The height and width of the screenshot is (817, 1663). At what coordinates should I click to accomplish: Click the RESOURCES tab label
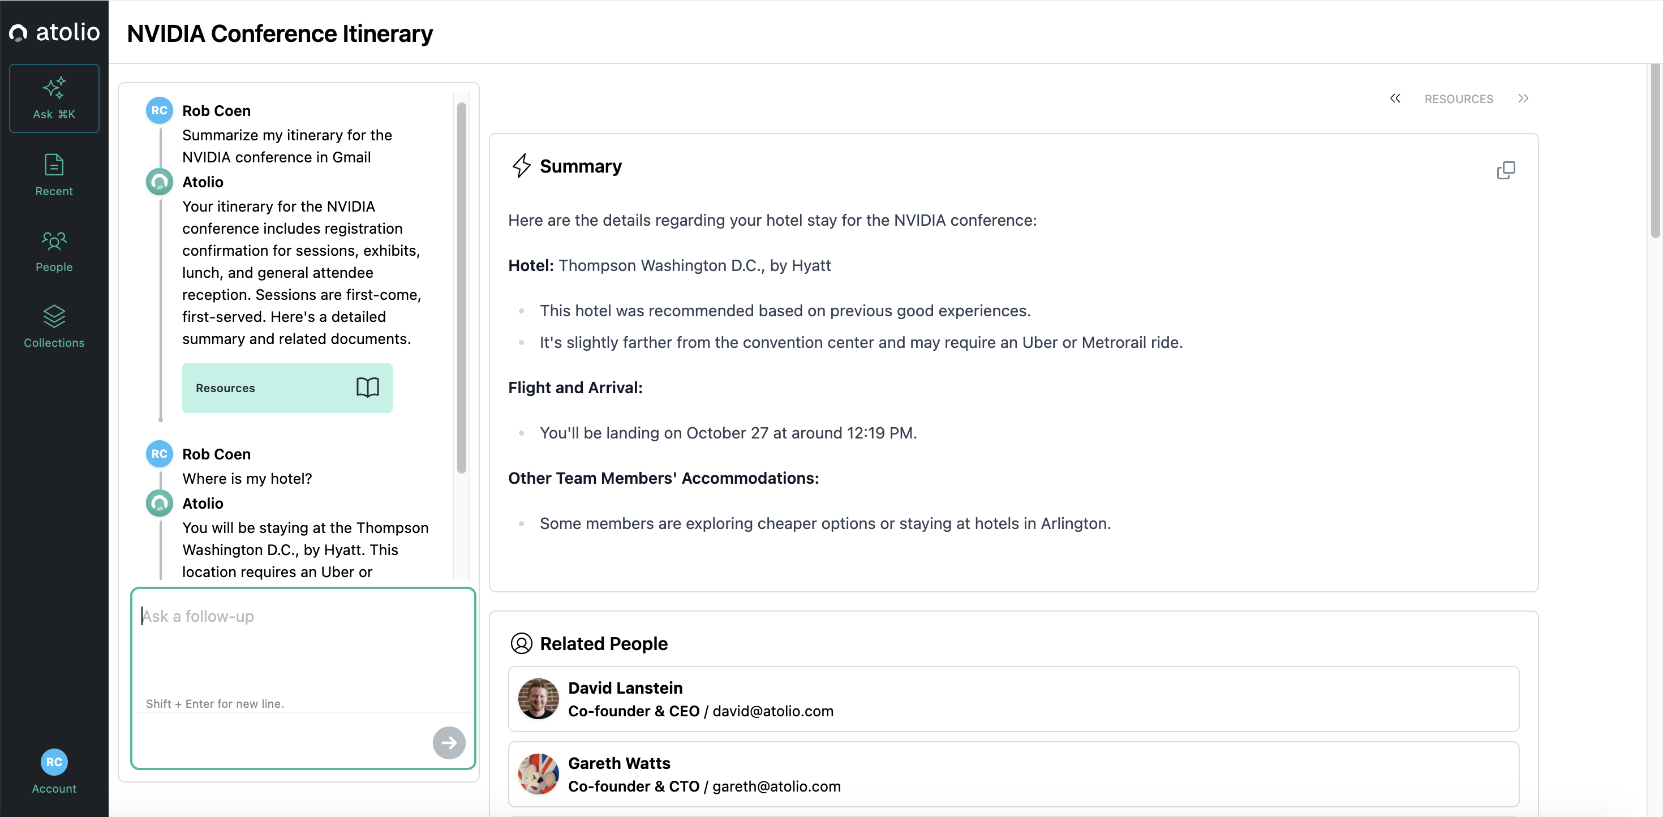click(1458, 99)
